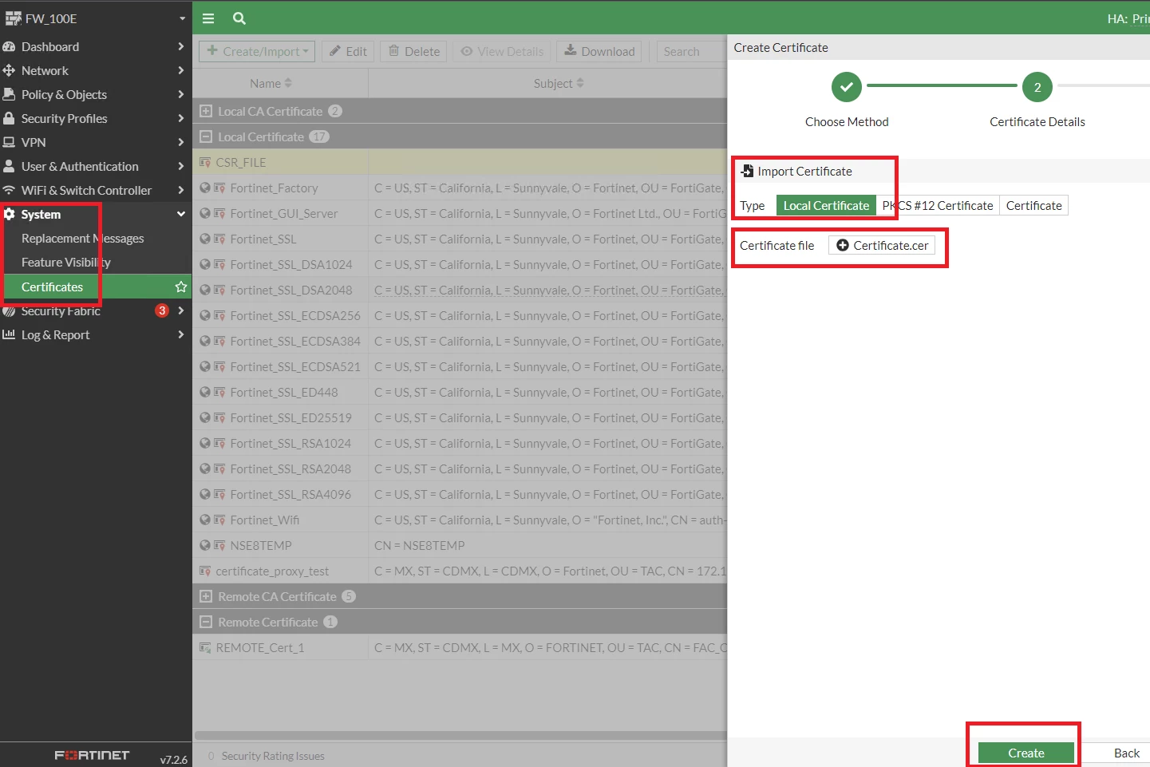The width and height of the screenshot is (1150, 767).
Task: Click the certificate icon beside CSR_FILE
Action: point(205,162)
